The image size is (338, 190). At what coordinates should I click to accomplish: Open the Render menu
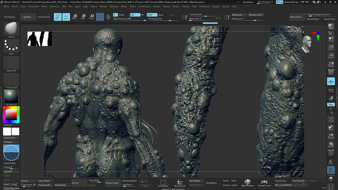click(157, 6)
